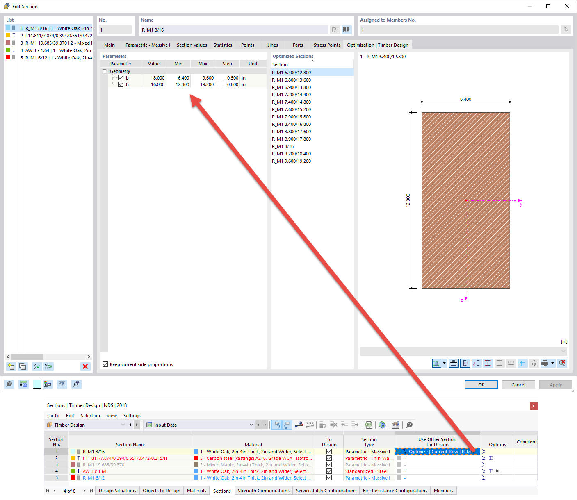Go to previous table with left arrow beside Input Data
Image resolution: width=577 pixels, height=500 pixels.
[258, 425]
